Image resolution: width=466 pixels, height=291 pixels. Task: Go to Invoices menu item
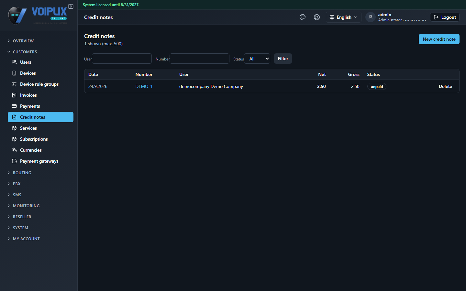pos(40,95)
